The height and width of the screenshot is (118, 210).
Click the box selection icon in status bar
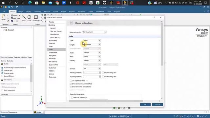point(185,116)
